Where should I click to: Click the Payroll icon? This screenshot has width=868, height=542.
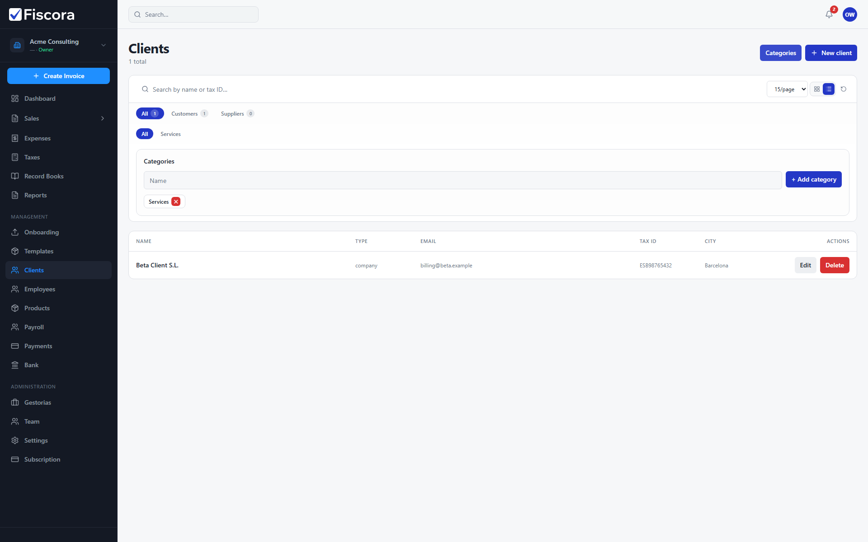15,327
